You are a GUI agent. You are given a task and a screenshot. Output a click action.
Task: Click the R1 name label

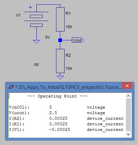[x=68, y=13]
